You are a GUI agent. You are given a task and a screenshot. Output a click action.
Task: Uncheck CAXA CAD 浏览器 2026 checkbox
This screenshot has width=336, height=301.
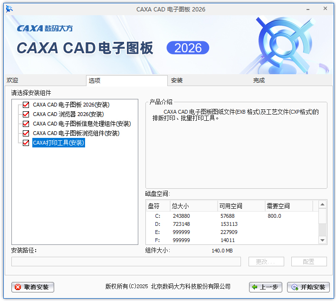pos(26,114)
